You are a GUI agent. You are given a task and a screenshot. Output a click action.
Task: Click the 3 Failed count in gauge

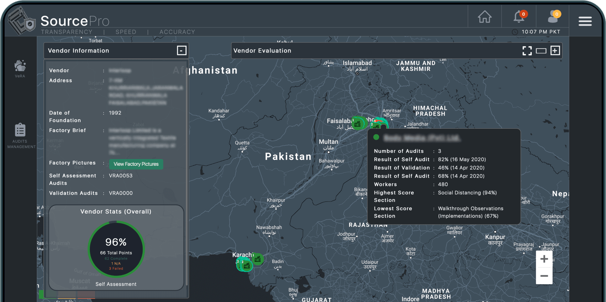pyautogui.click(x=116, y=268)
